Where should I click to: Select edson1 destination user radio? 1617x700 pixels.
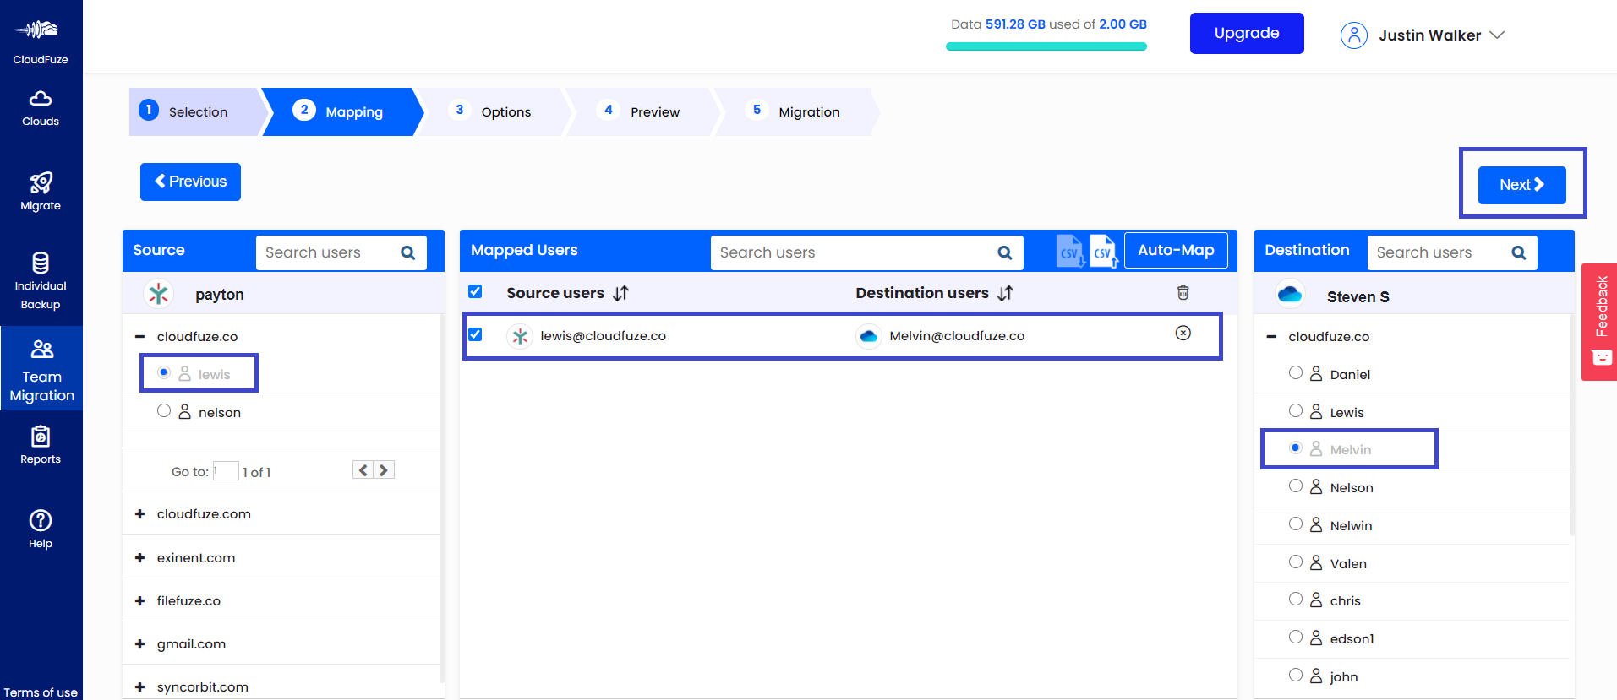tap(1296, 637)
